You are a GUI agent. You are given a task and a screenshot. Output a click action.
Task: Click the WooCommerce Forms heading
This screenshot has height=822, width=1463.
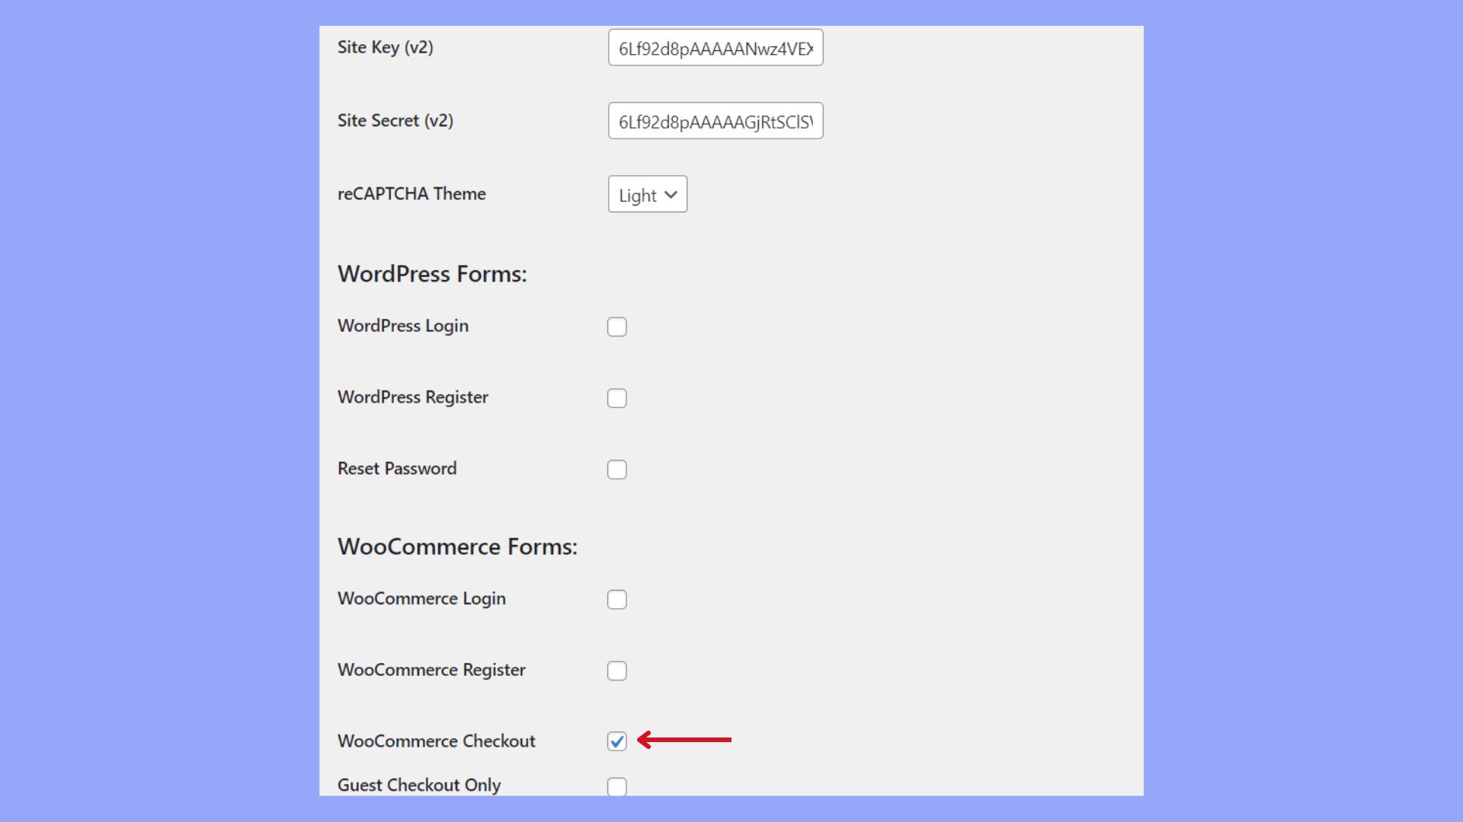[x=457, y=546]
